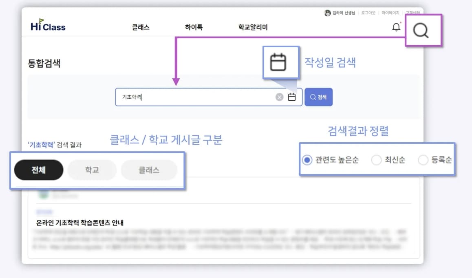Click the notification bell icon

[x=395, y=26]
